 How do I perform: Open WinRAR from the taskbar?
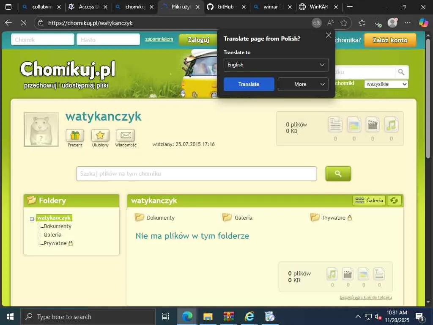pyautogui.click(x=229, y=317)
